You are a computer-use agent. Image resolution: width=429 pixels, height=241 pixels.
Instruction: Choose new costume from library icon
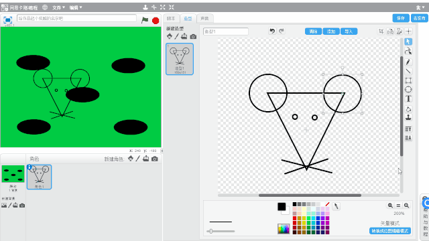click(170, 36)
